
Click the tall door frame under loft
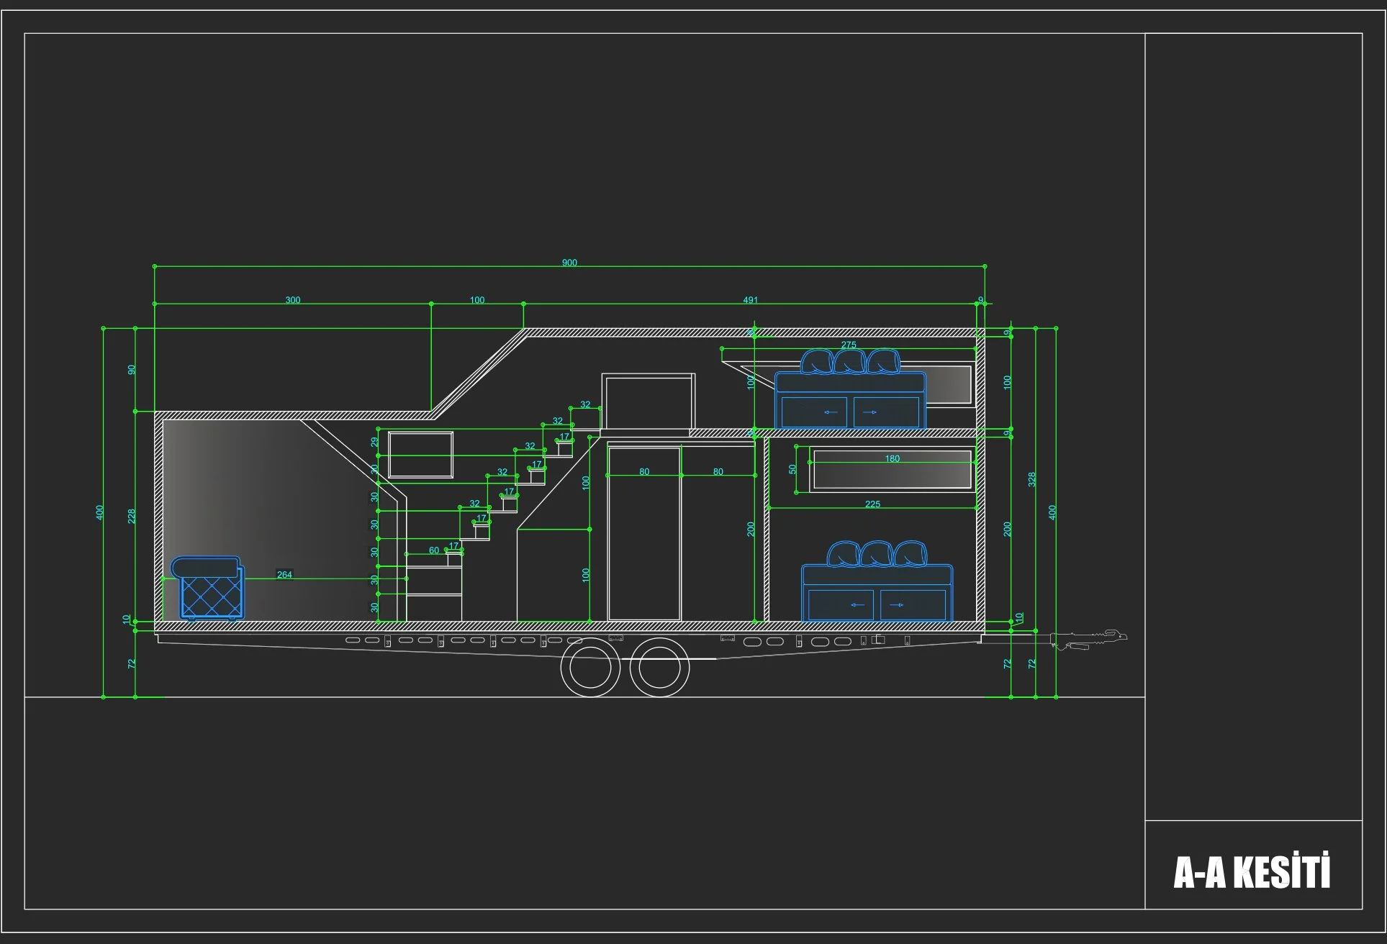coord(644,532)
